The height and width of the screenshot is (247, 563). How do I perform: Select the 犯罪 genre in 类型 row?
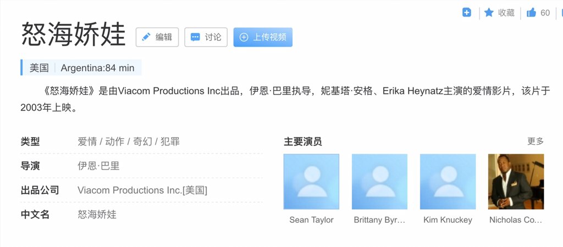tap(170, 141)
